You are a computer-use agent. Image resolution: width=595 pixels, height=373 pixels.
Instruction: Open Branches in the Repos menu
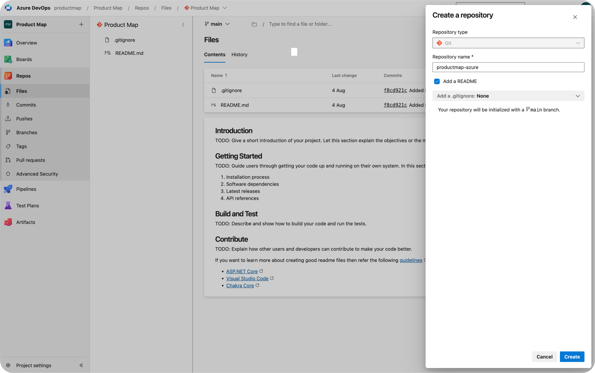click(x=27, y=132)
